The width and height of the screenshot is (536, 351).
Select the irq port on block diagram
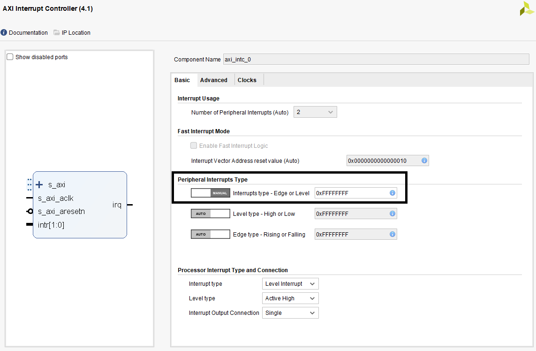(x=117, y=205)
